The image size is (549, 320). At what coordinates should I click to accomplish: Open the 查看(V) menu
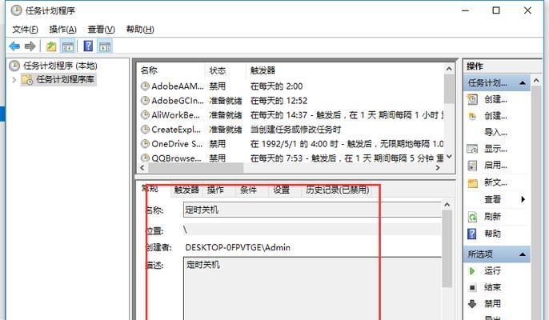point(101,30)
